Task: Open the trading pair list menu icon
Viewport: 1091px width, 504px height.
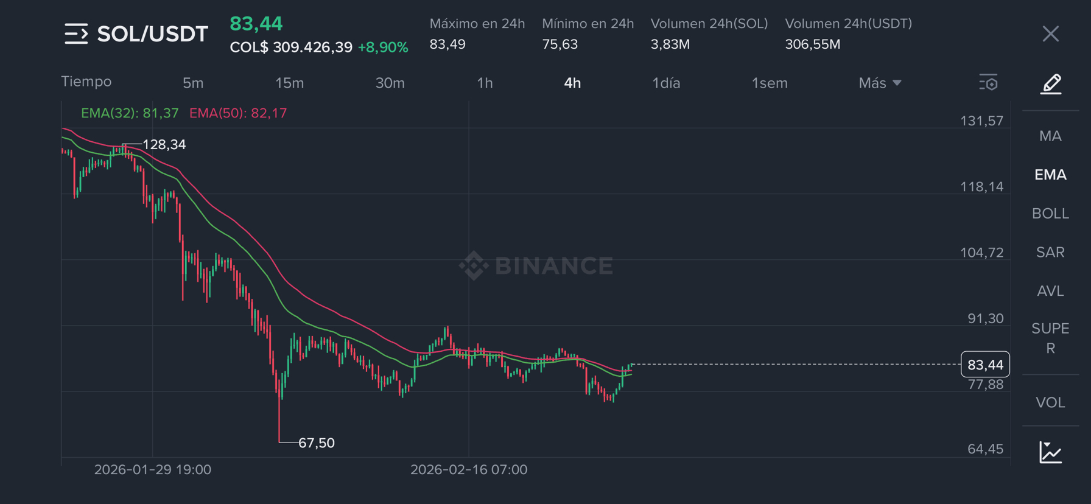Action: point(76,34)
